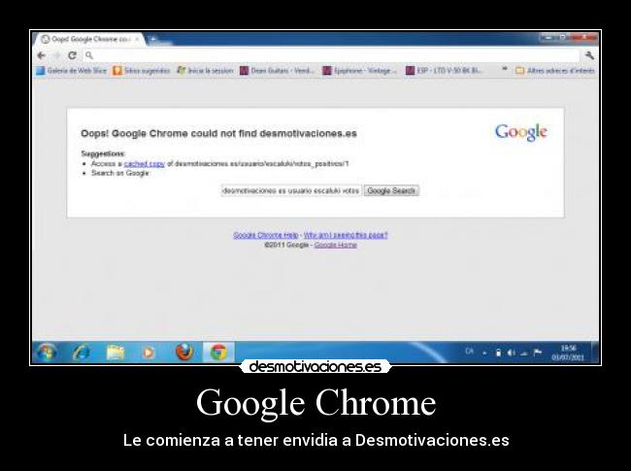Select the 'Oops! Google Chrome' tab
Screen dimensions: 631x471
click(90, 39)
